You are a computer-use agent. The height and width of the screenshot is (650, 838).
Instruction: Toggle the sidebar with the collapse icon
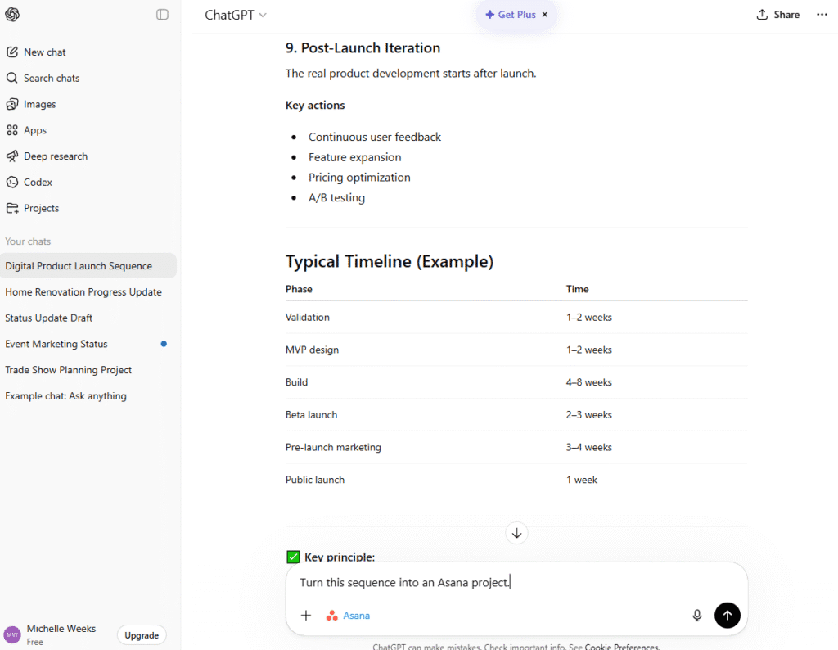[161, 14]
